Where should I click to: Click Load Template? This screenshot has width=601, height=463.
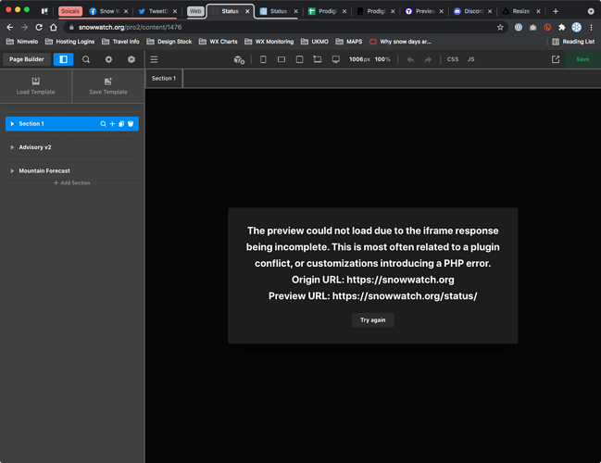point(35,86)
